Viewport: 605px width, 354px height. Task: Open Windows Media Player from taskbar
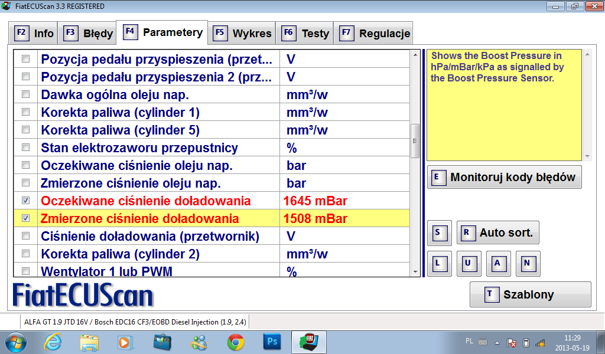(125, 342)
